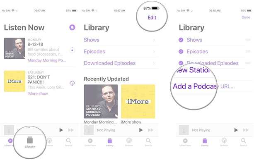
Task: Skip forward button in middle Library screen mini player
Action: pyautogui.click(x=151, y=130)
